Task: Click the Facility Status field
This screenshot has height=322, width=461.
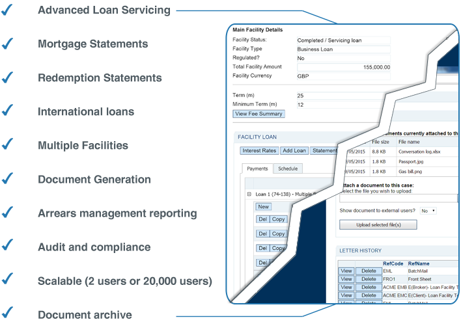Action: point(343,40)
